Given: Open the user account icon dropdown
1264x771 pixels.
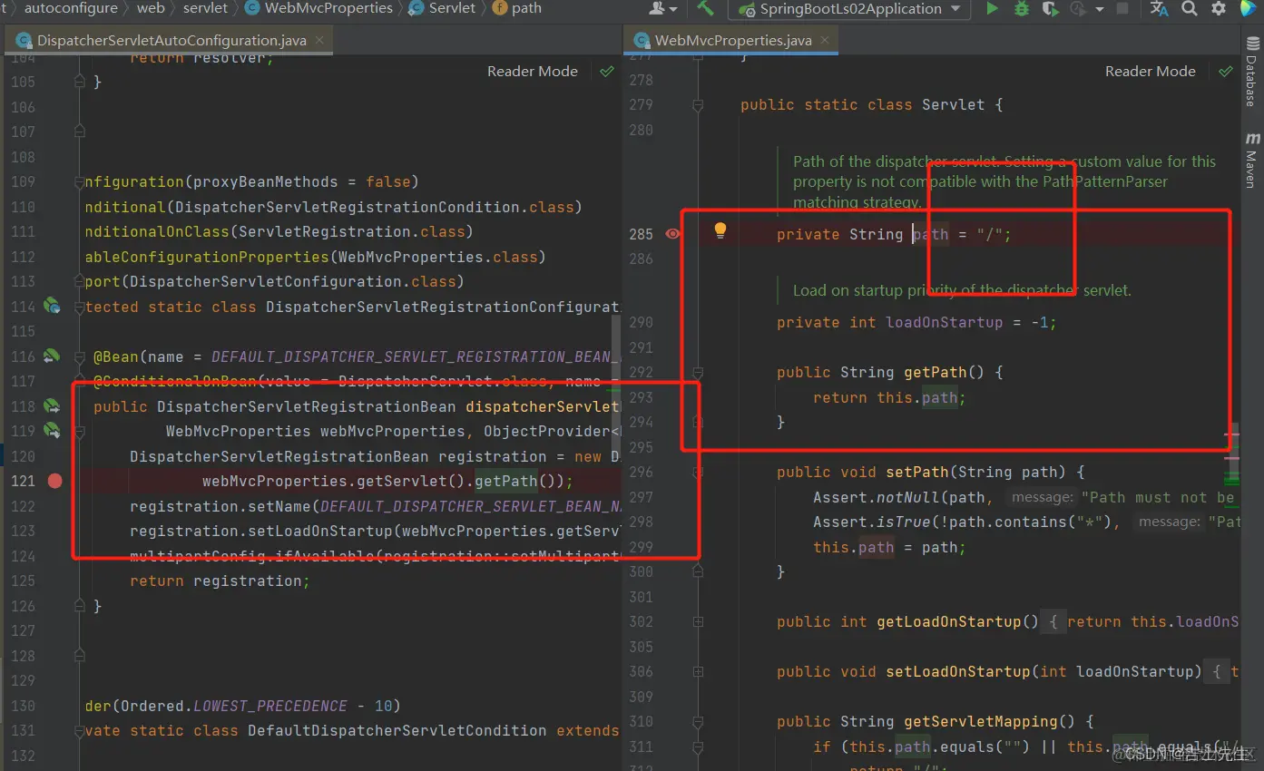Looking at the screenshot, I should (x=663, y=9).
